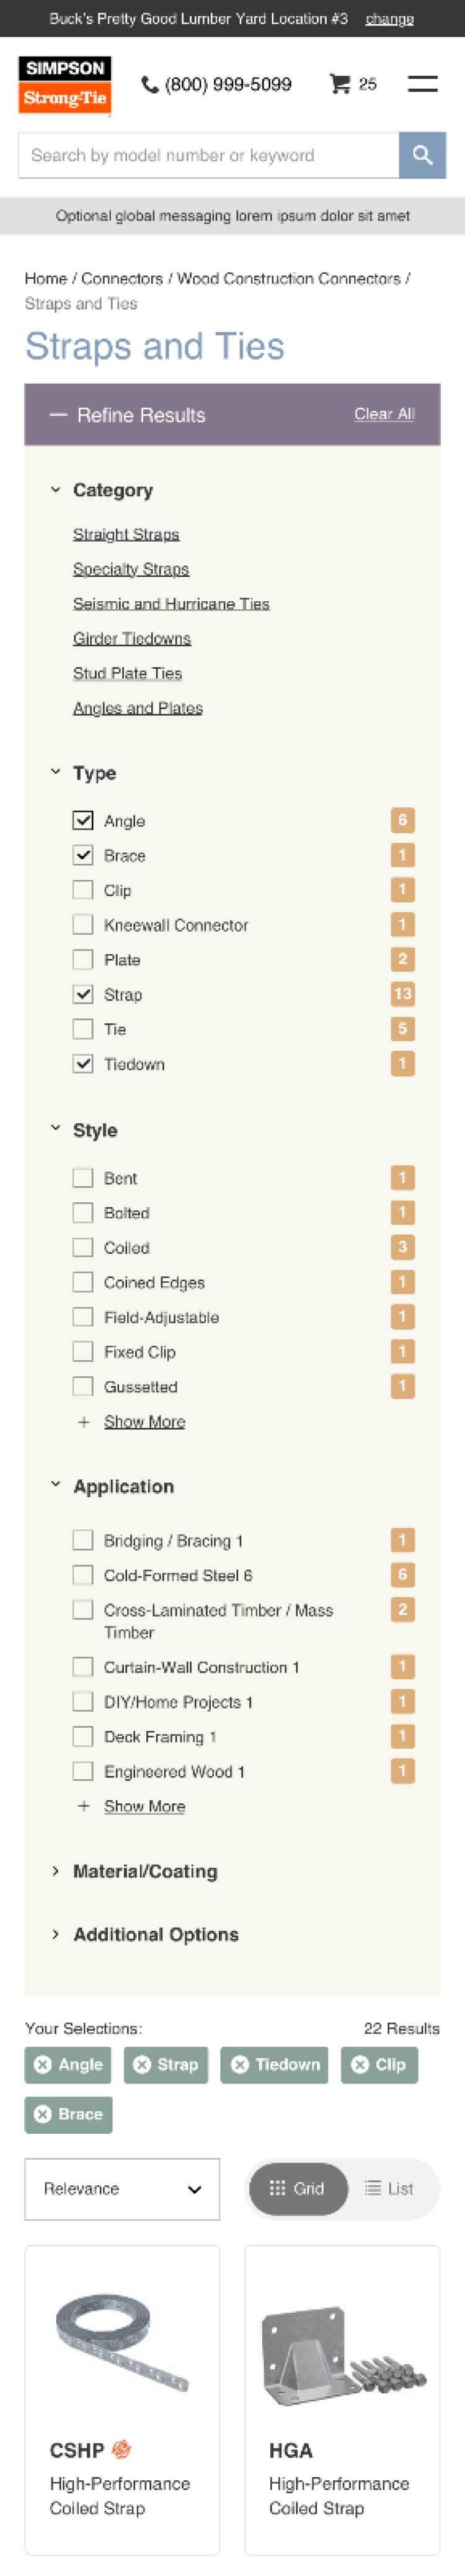Check the Kneewall Connector checkbox
The image size is (465, 2576).
(84, 925)
